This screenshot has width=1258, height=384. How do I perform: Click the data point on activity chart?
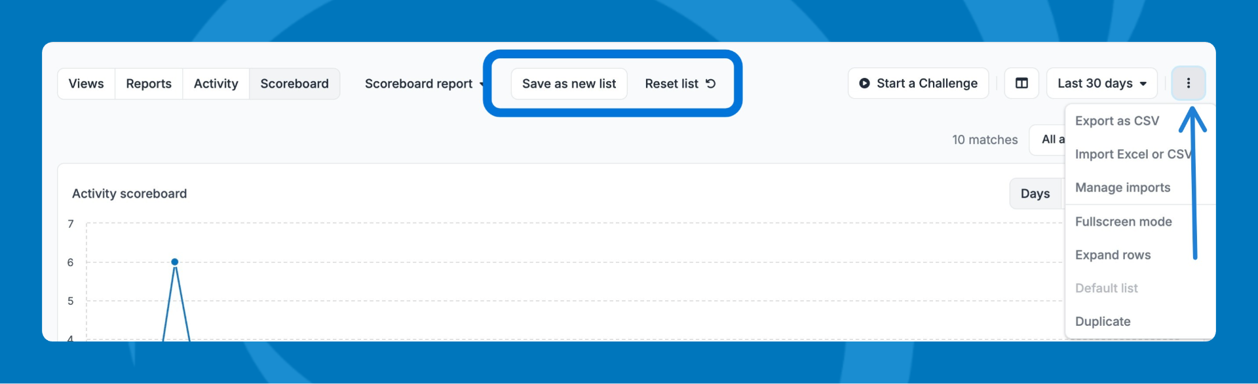175,262
